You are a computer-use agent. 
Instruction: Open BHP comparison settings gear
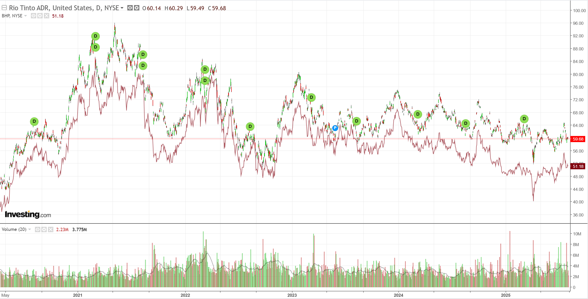[40, 16]
